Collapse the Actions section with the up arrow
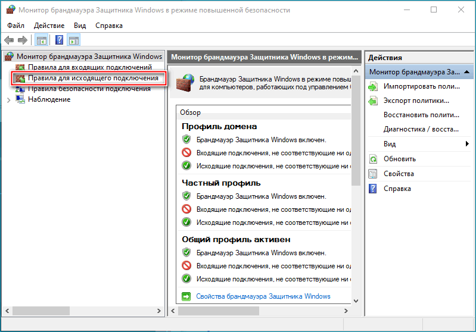Image resolution: width=476 pixels, height=332 pixels. coord(467,72)
